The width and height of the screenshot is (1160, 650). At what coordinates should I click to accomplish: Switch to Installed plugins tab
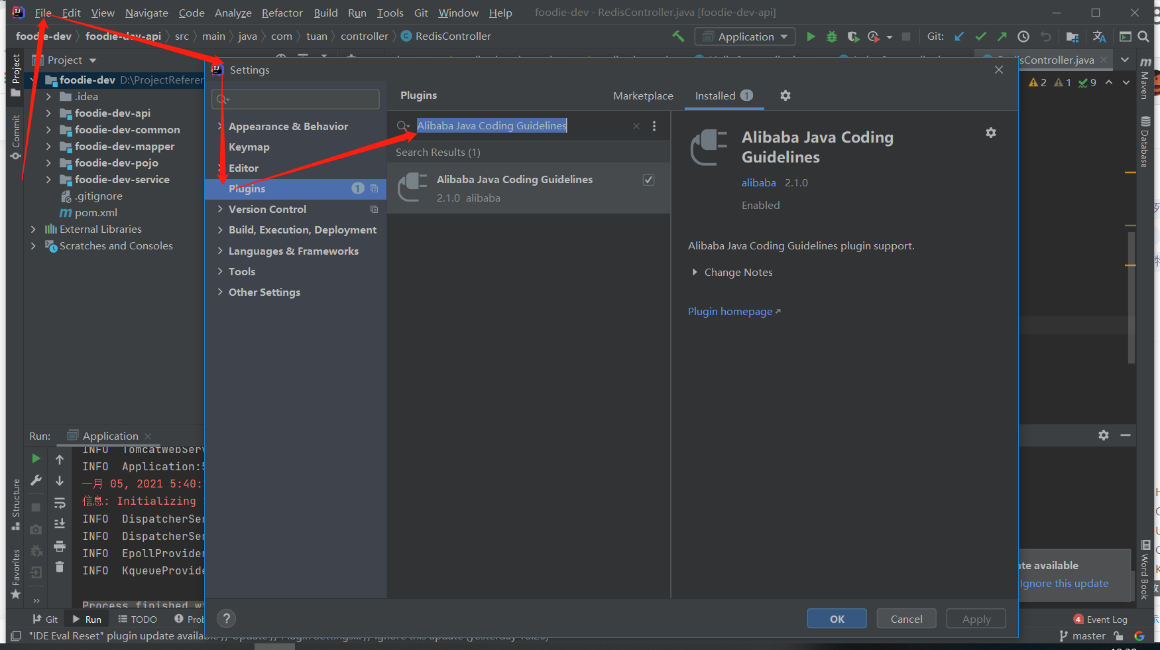[724, 96]
